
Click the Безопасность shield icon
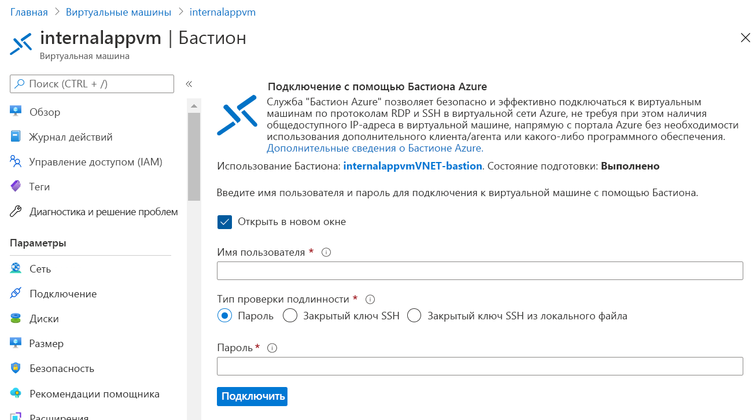tap(16, 368)
